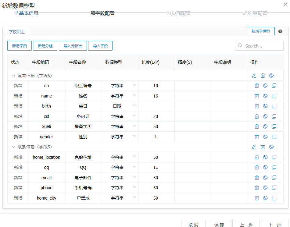
Task: Click translation icon on phone row
Action: pyautogui.click(x=265, y=188)
